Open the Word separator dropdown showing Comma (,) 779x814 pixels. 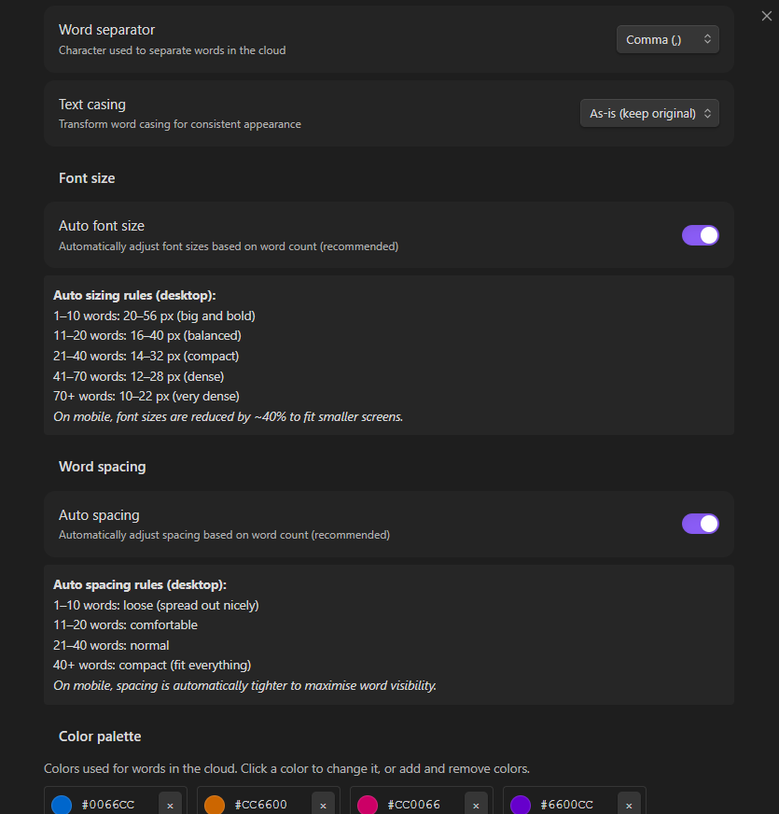coord(667,39)
